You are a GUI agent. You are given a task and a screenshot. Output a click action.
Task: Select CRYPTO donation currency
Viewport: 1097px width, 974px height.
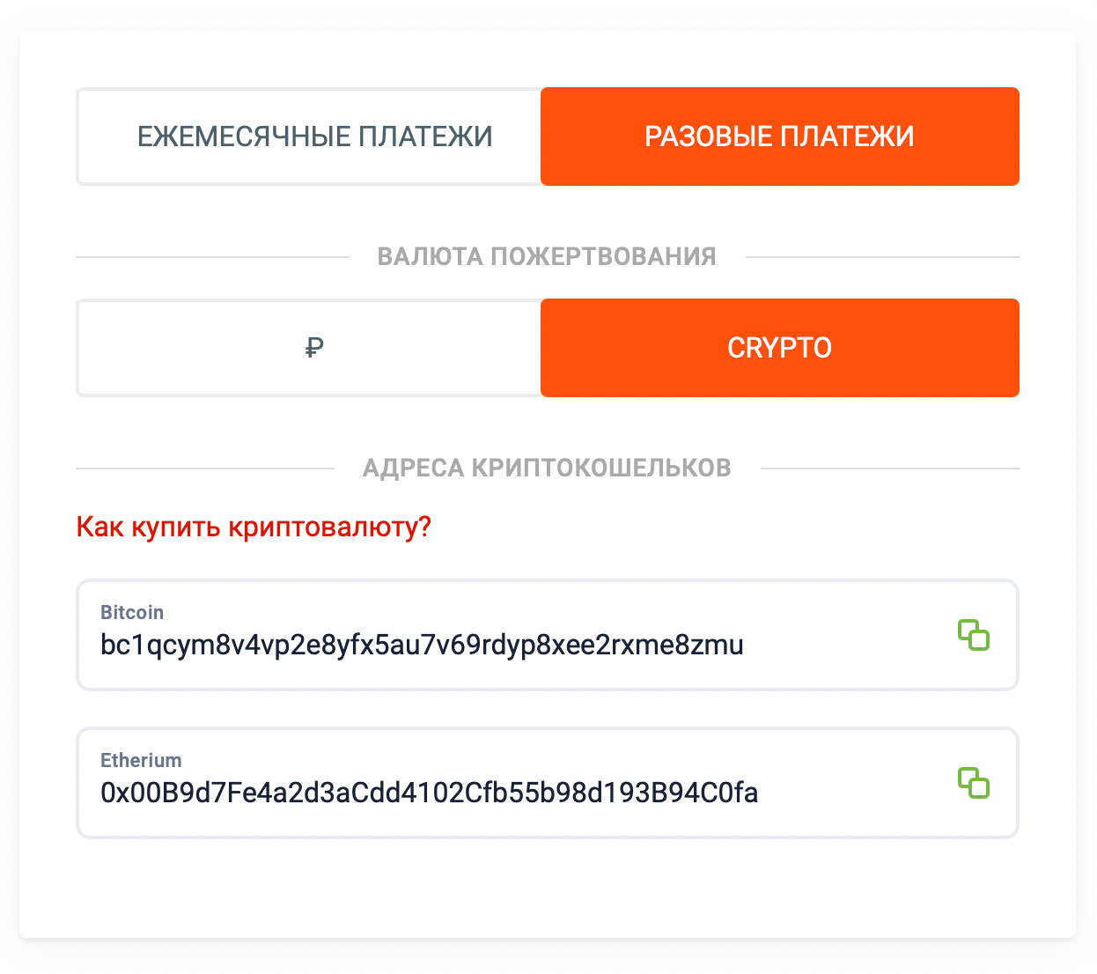(779, 348)
